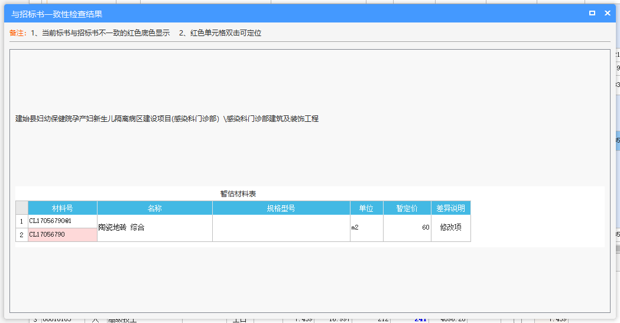Select cell CL17056790@1 in row 1
Screen dimensions: 620x323
[x=63, y=221]
